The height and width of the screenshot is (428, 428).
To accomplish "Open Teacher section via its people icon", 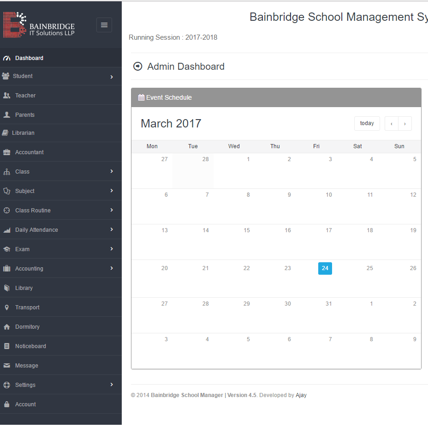I will [7, 96].
